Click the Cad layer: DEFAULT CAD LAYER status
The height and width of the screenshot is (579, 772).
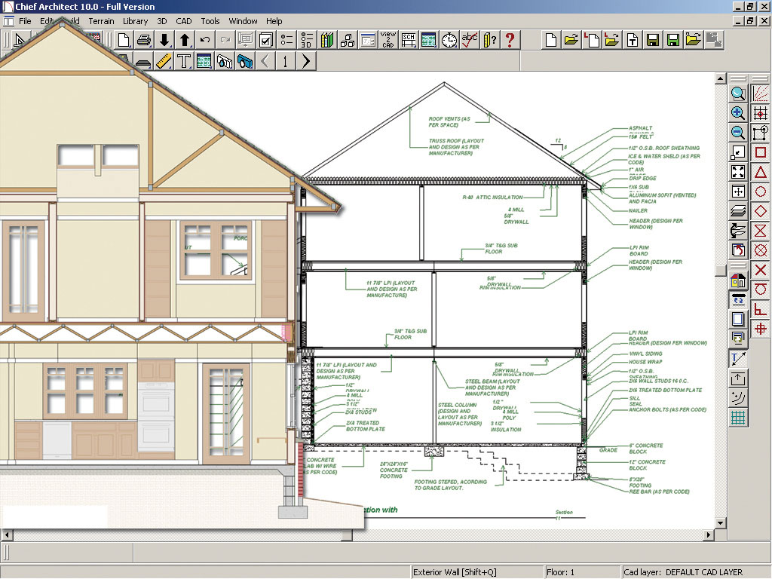point(683,572)
